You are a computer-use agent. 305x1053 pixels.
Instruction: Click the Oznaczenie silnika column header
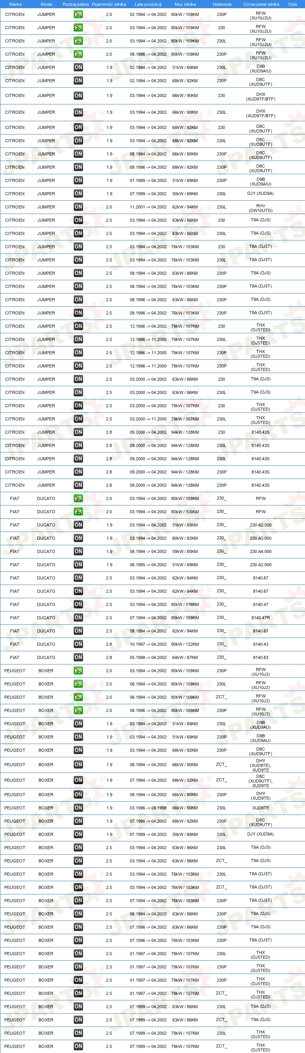[261, 5]
